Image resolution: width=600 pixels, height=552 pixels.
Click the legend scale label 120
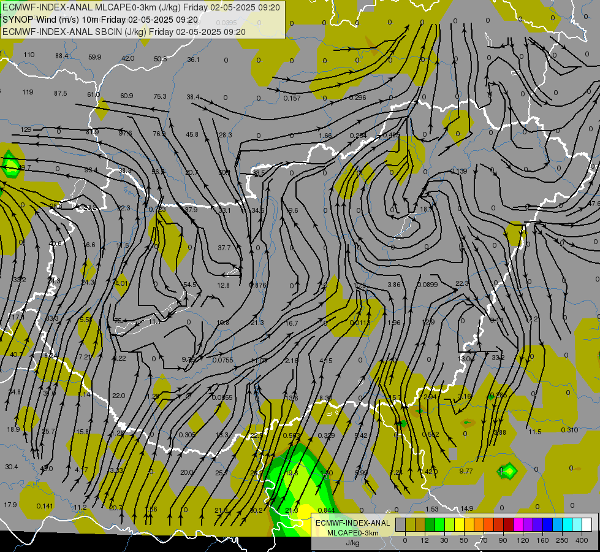click(523, 540)
